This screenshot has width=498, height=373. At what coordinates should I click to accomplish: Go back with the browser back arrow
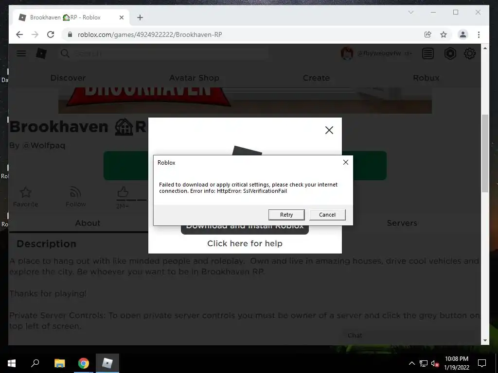click(x=19, y=34)
